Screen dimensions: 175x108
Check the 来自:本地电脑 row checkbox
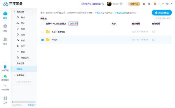tap(43, 32)
